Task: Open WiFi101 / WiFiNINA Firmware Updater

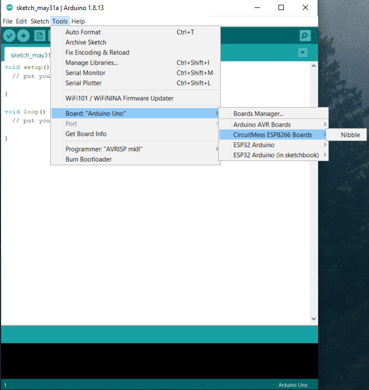Action: tap(136, 98)
